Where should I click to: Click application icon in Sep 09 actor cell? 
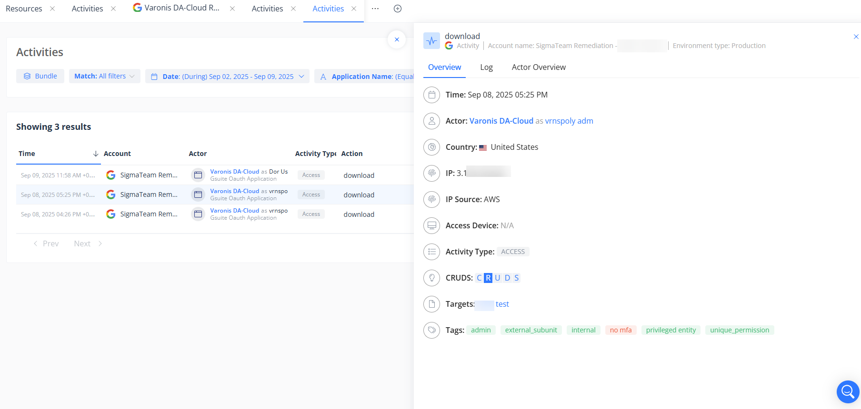click(198, 175)
